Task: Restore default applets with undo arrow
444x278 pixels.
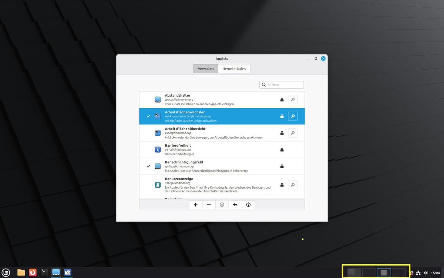Action: (235, 205)
